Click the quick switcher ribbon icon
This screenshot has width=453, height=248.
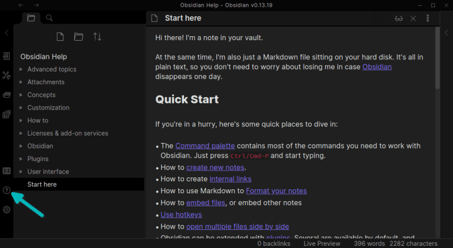click(7, 56)
